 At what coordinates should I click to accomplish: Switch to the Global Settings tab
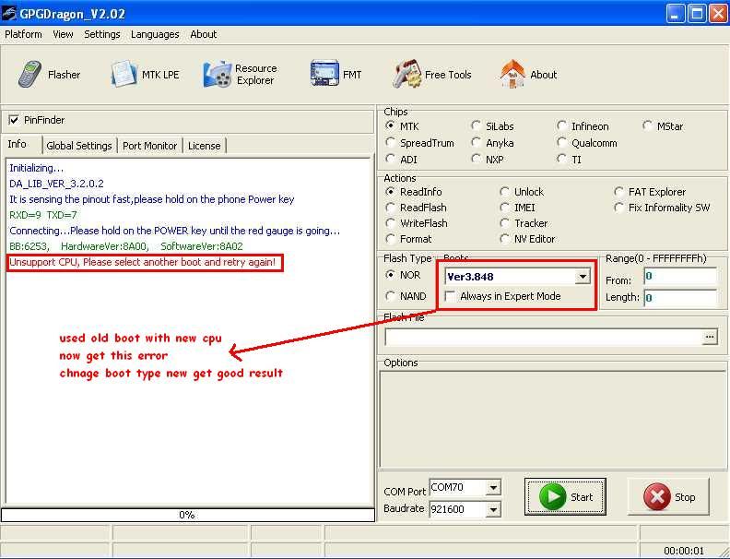79,146
